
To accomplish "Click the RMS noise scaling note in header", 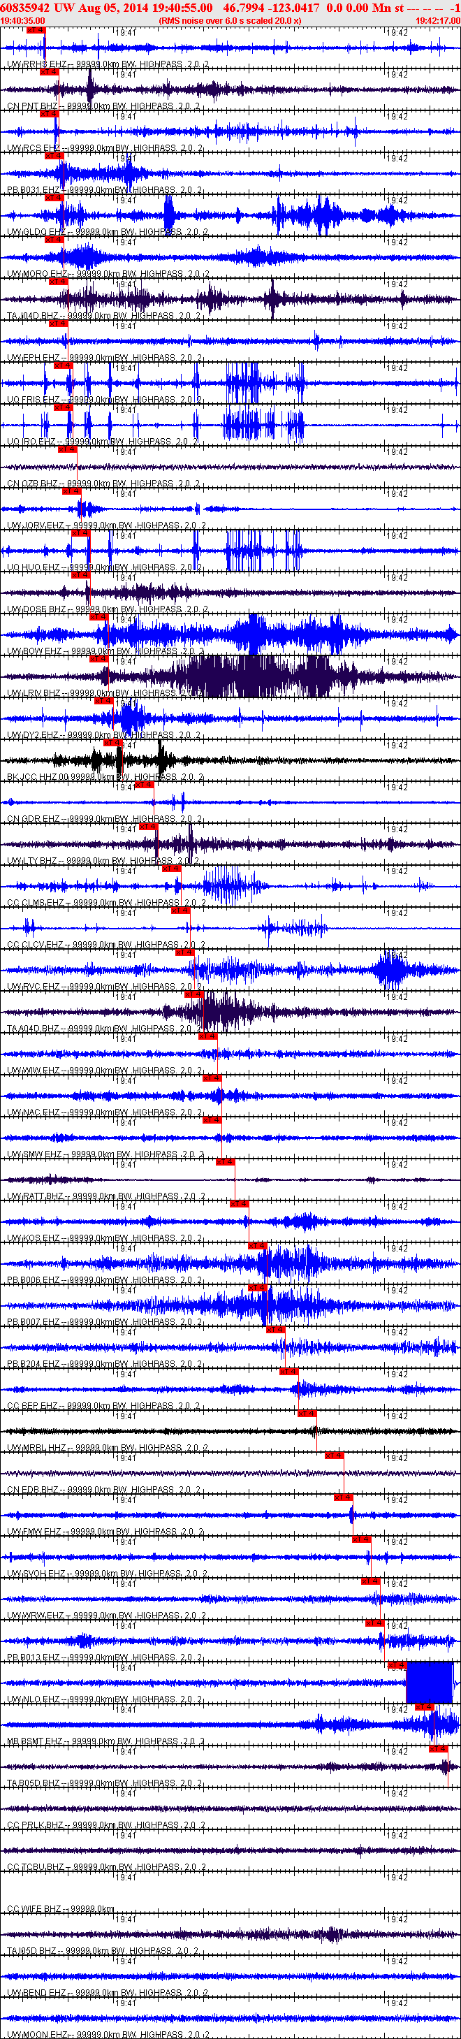I will click(229, 20).
